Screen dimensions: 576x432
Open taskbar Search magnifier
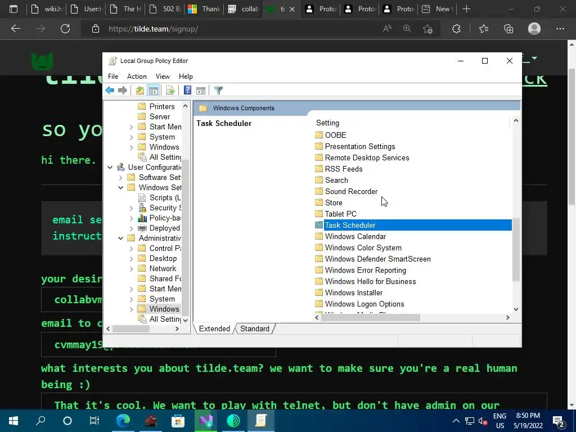click(x=40, y=421)
